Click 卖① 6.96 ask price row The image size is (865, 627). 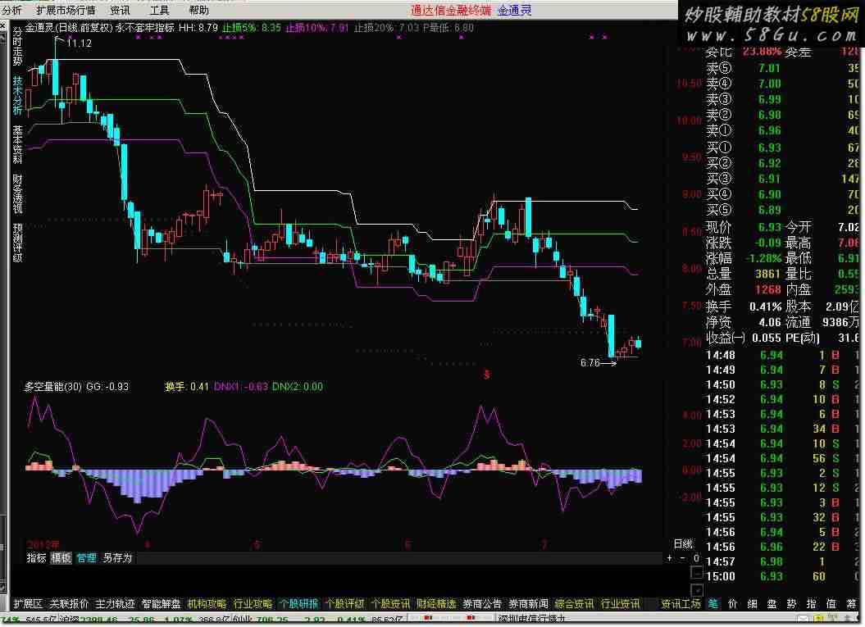pyautogui.click(x=781, y=130)
